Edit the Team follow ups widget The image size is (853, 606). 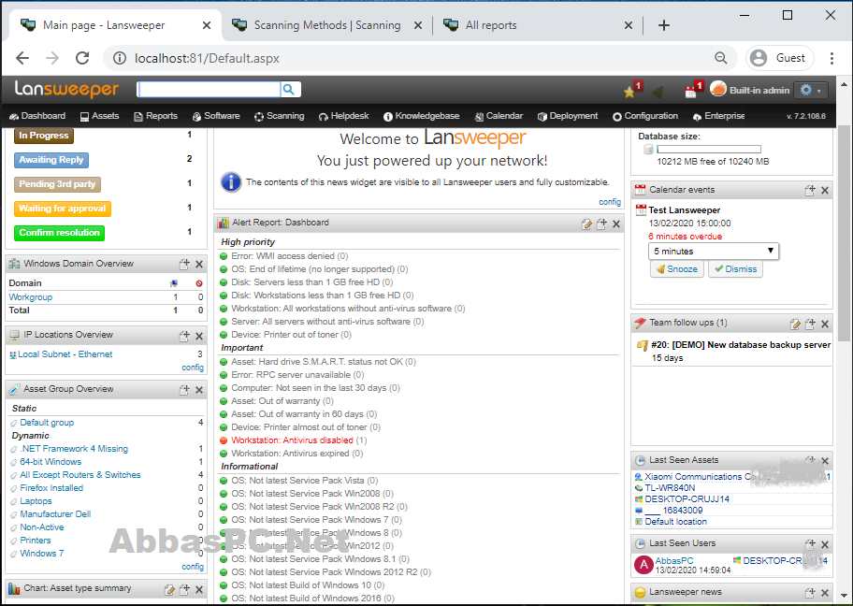tap(795, 324)
